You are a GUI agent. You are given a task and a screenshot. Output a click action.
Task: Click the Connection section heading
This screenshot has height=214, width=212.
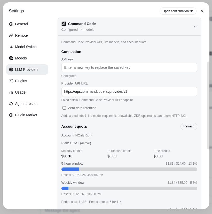[71, 52]
